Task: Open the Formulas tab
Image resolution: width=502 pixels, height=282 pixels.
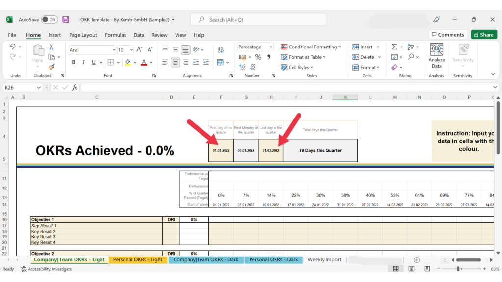Action: (x=116, y=35)
